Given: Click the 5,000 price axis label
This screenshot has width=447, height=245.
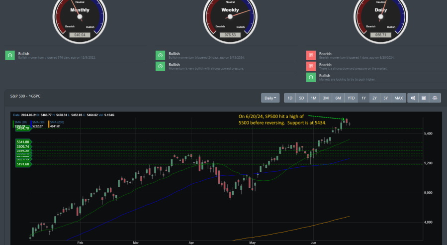Looking at the screenshot, I should pyautogui.click(x=428, y=193).
